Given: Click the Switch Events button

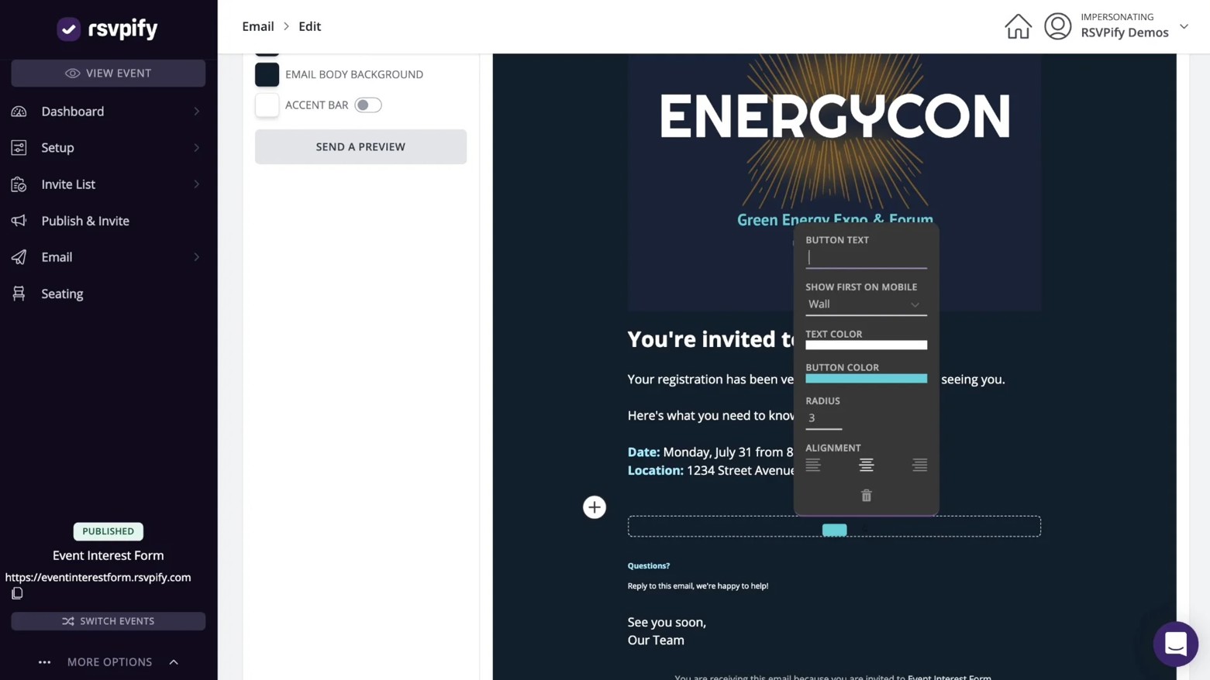Looking at the screenshot, I should (108, 621).
